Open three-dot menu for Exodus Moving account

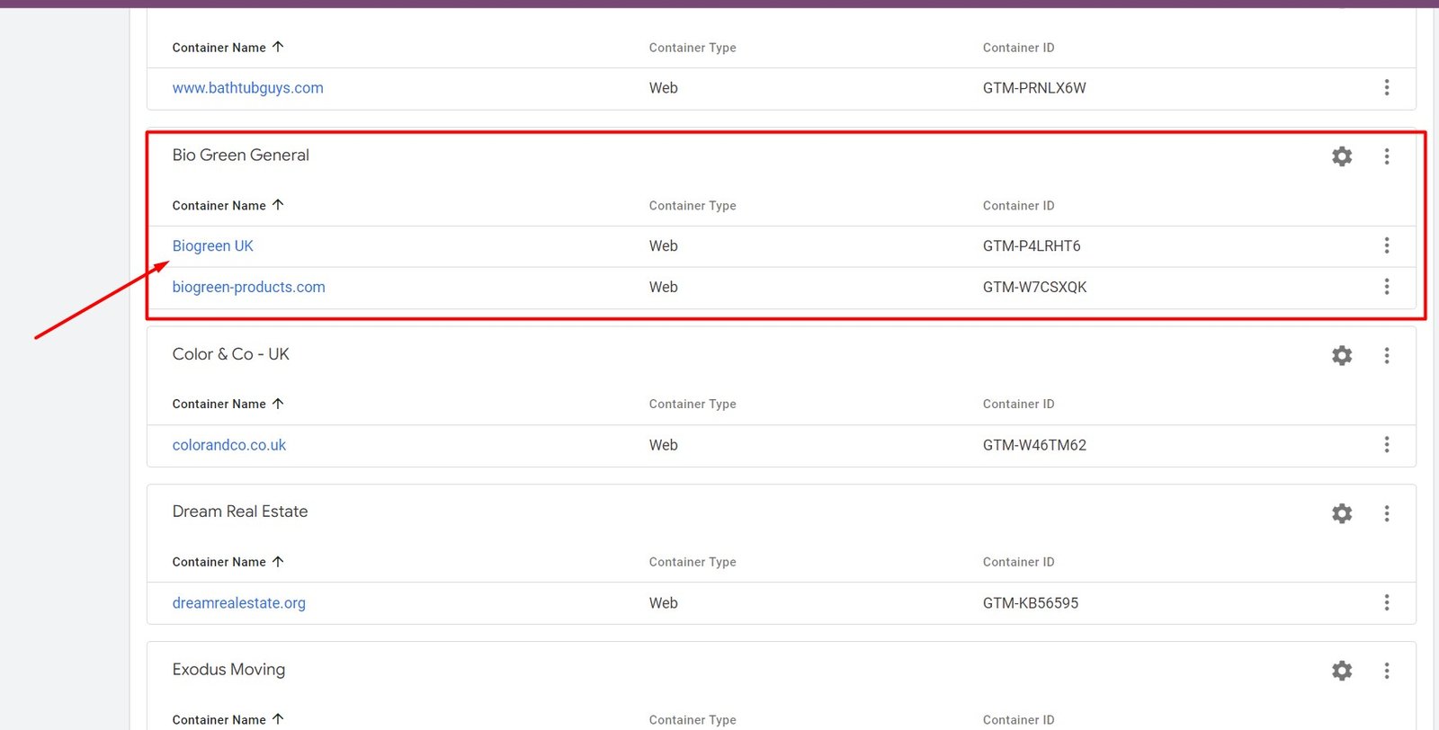point(1387,671)
